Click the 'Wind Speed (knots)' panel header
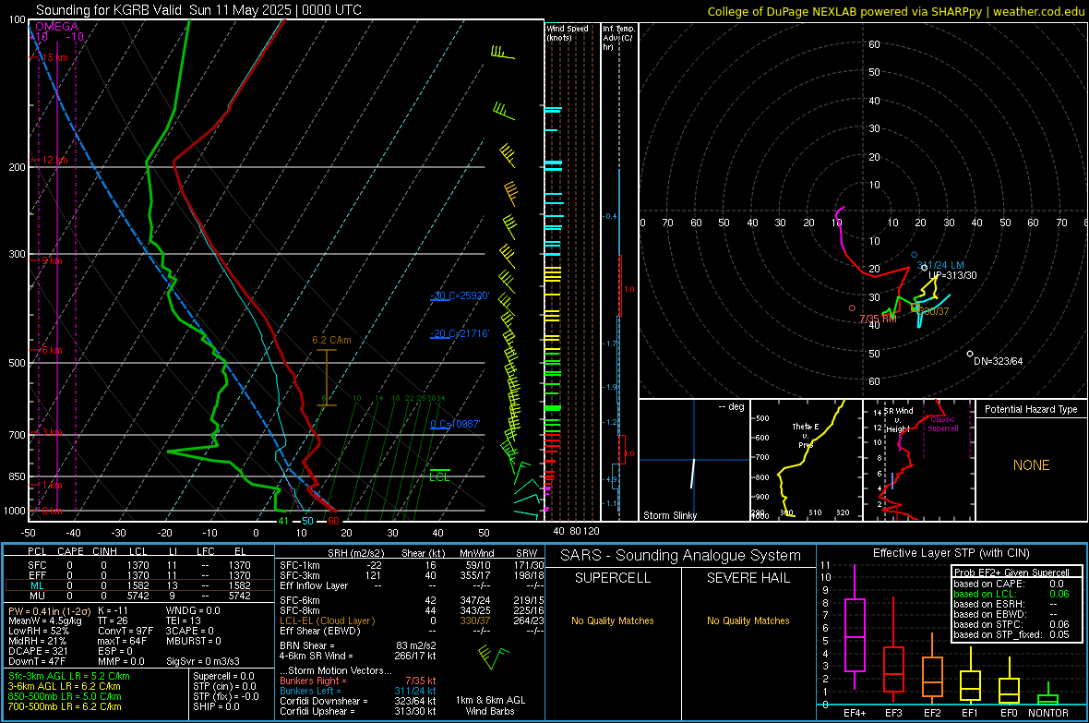Viewport: 1089px width, 723px height. point(567,32)
